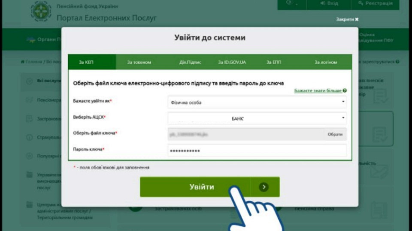Viewport: 412px width, 231px height.
Task: Open the Бажаєте знати більше link
Action: pos(318,91)
